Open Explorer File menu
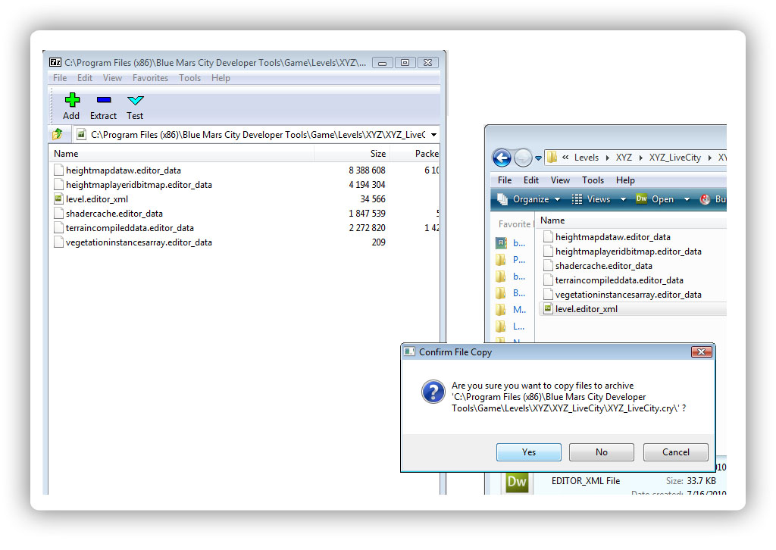 tap(505, 180)
